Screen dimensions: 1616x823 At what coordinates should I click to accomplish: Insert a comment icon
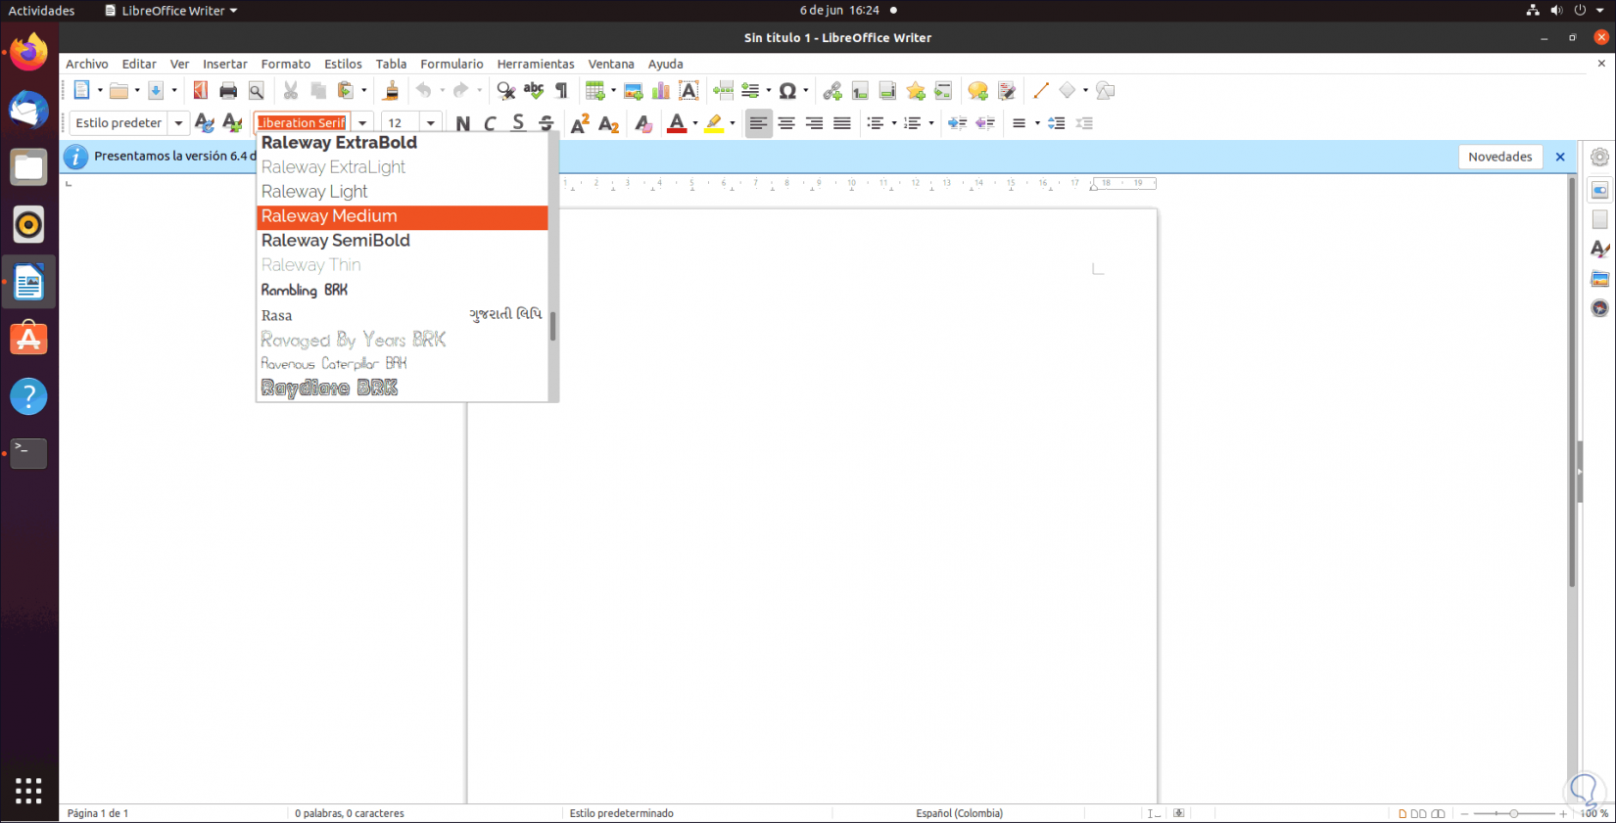click(x=977, y=91)
